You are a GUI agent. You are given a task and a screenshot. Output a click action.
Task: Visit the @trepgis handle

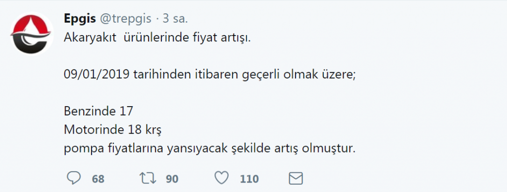[125, 19]
